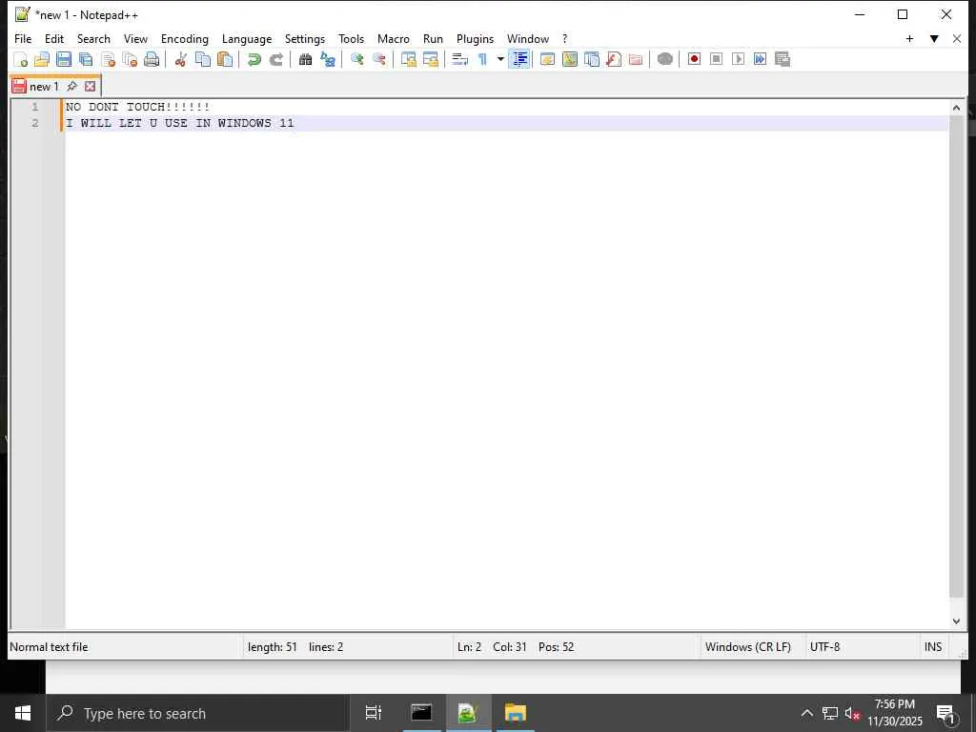Screen dimensions: 976x732
Task: Click the Redo toolbar icon
Action: pyautogui.click(x=275, y=59)
